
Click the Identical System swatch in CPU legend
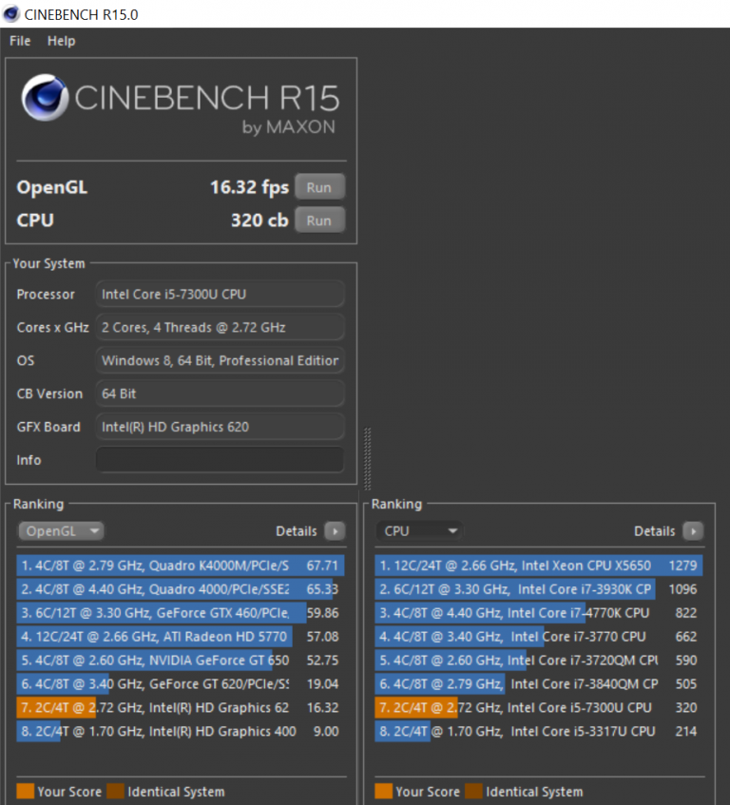point(473,791)
